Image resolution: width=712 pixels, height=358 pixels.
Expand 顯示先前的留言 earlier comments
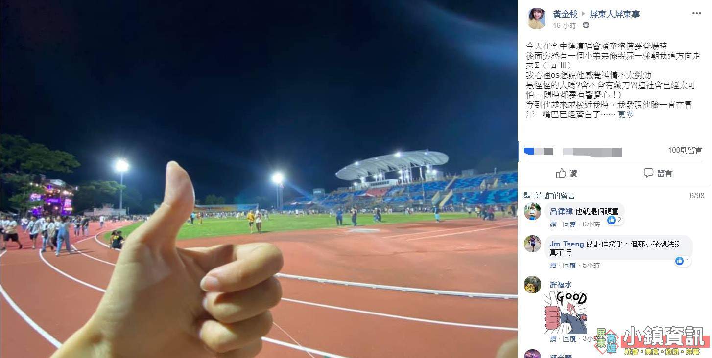[x=549, y=196]
